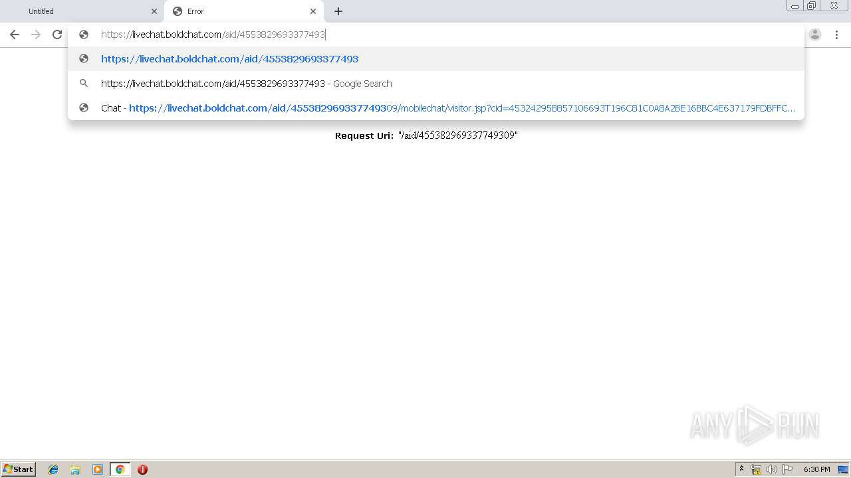Viewport: 851px width, 478px height.
Task: Go back to the previous page
Action: 15,35
